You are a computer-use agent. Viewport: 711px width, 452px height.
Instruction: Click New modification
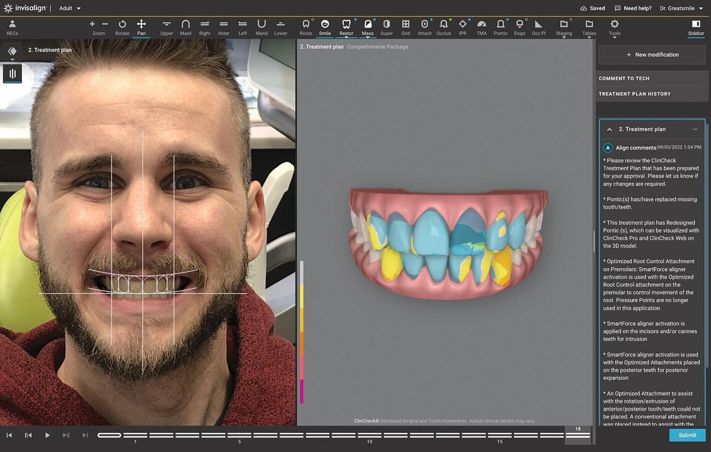click(652, 55)
